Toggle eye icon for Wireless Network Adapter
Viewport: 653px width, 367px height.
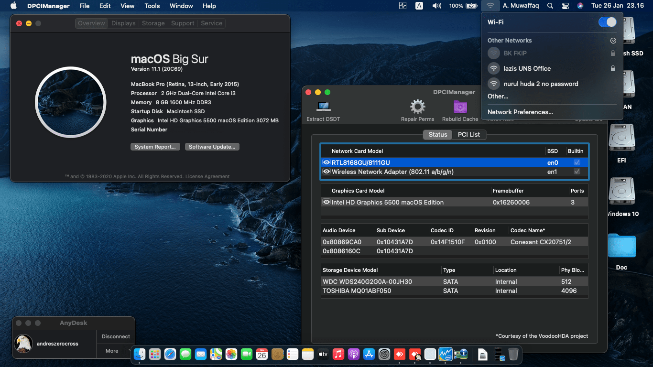[x=326, y=172]
